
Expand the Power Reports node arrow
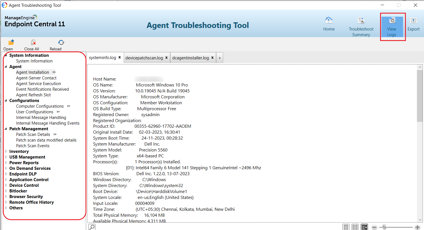(6, 163)
